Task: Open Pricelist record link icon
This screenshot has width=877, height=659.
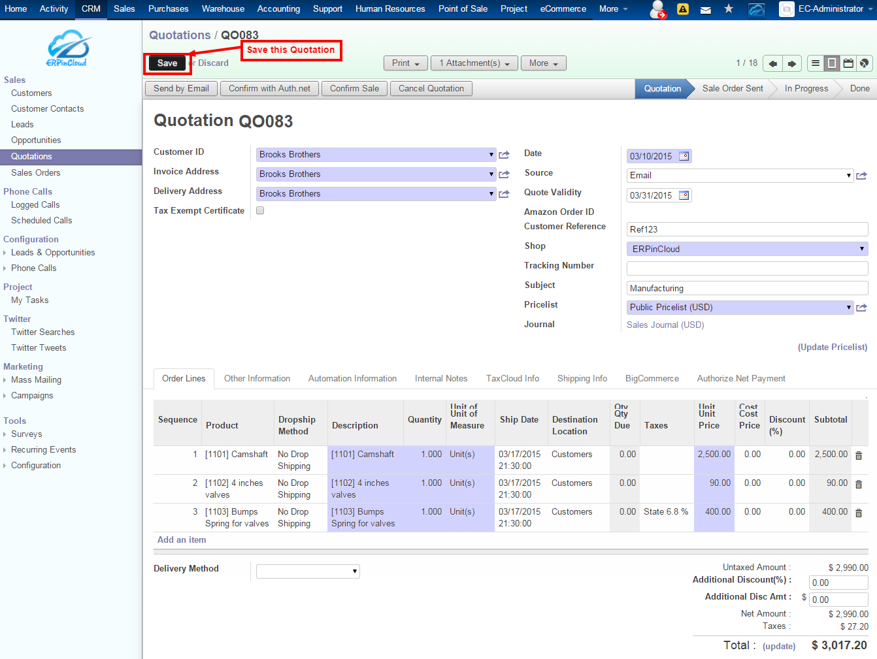Action: [x=861, y=308]
